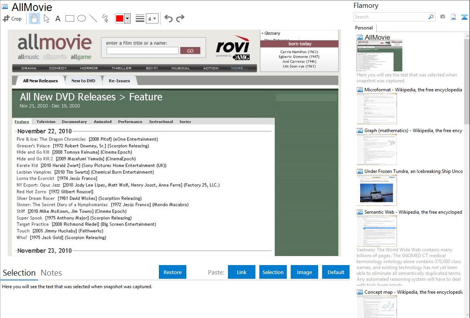This screenshot has width=470, height=318.
Task: Paste as Link
Action: click(242, 272)
